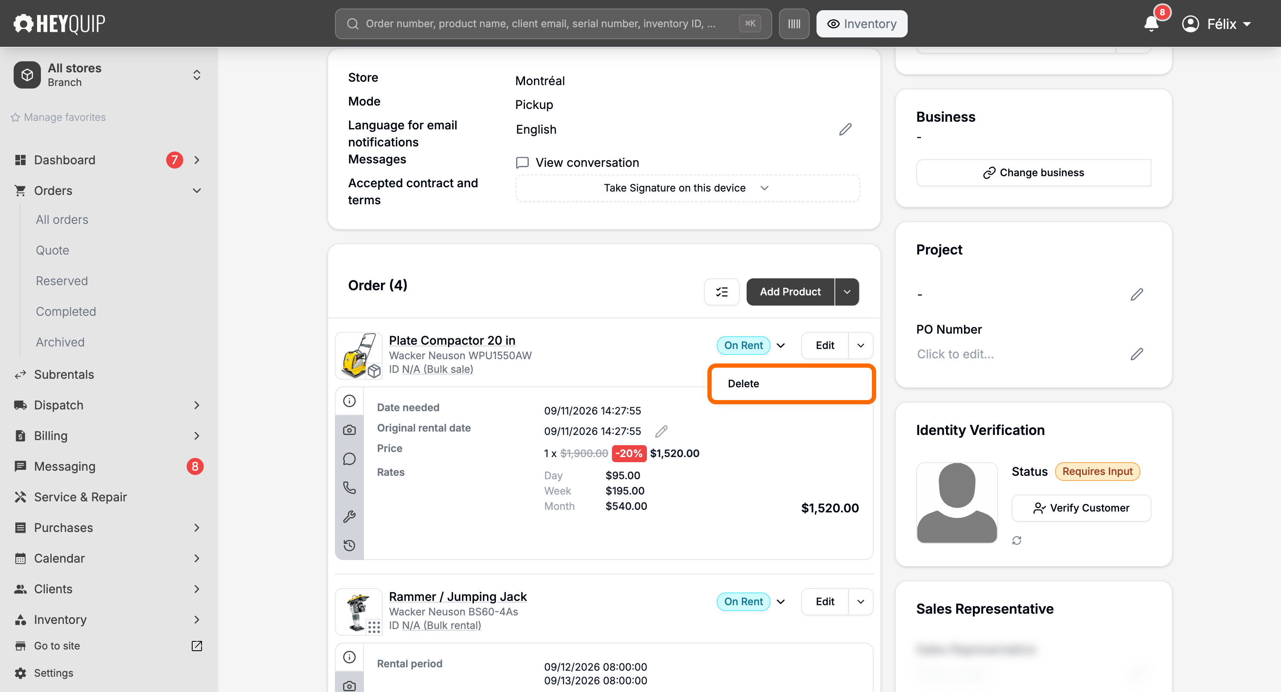Click the Plate Compactor thumbnail image
The image size is (1281, 692).
point(359,356)
